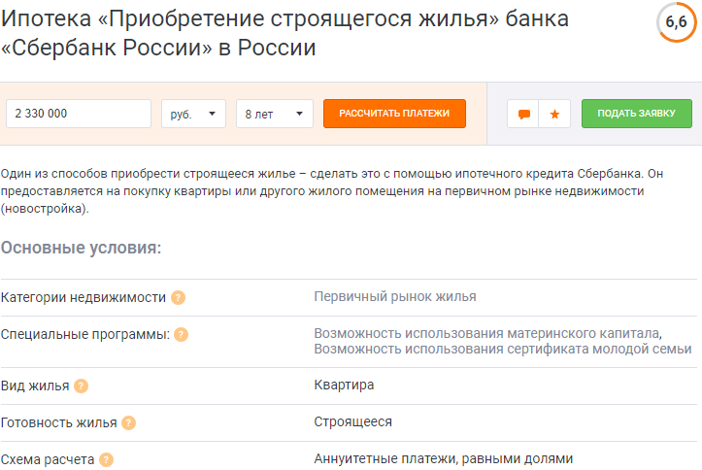Image resolution: width=702 pixels, height=470 pixels.
Task: Open the руб. currency dropdown
Action: (193, 114)
